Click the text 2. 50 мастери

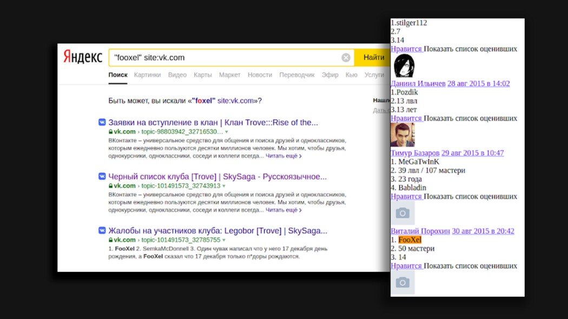click(x=413, y=249)
